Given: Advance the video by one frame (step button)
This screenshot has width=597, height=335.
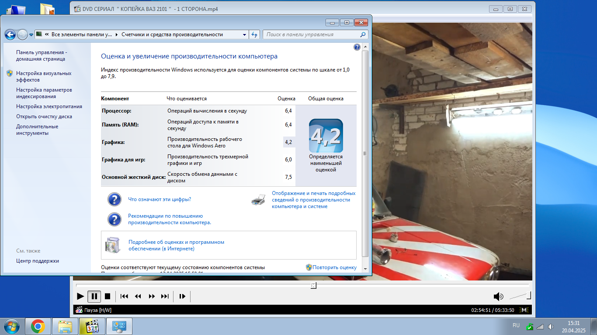Looking at the screenshot, I should [x=182, y=296].
